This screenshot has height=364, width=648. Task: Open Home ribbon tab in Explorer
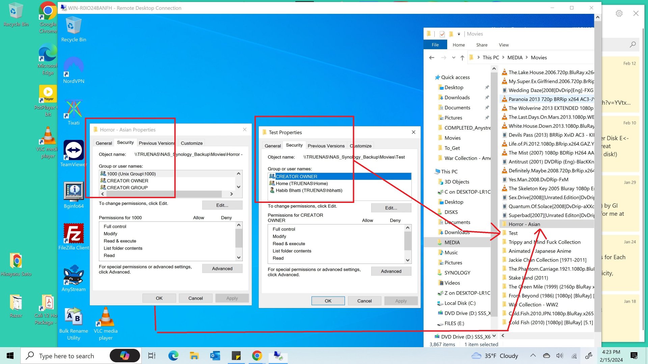coord(459,45)
